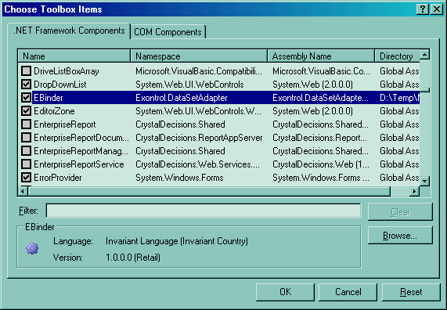The width and height of the screenshot is (447, 310).
Task: Select the DriveListBoxArray row name
Action: coord(67,71)
